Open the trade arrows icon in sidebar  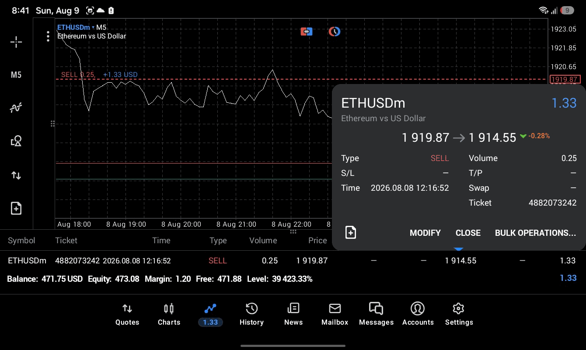click(x=16, y=175)
